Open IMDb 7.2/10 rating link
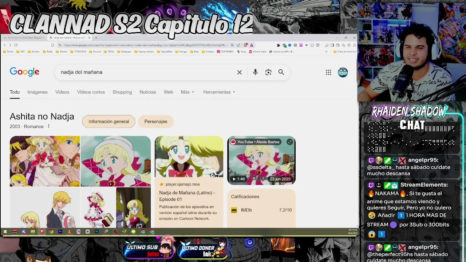466x262 pixels. click(x=261, y=210)
